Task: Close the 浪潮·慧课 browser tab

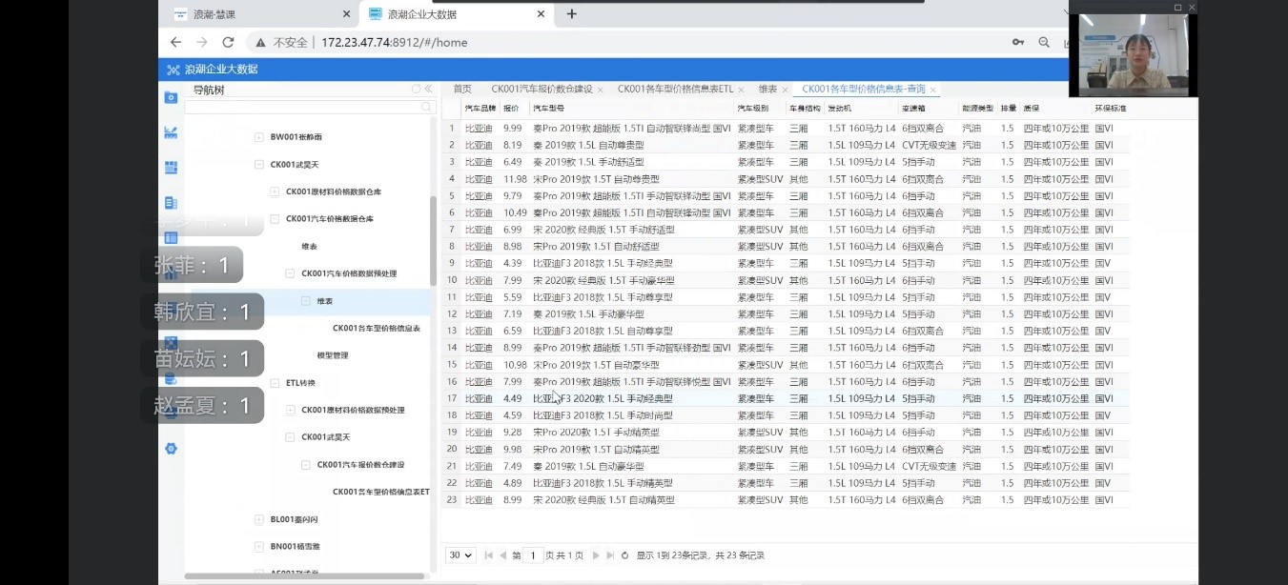Action: coord(346,14)
